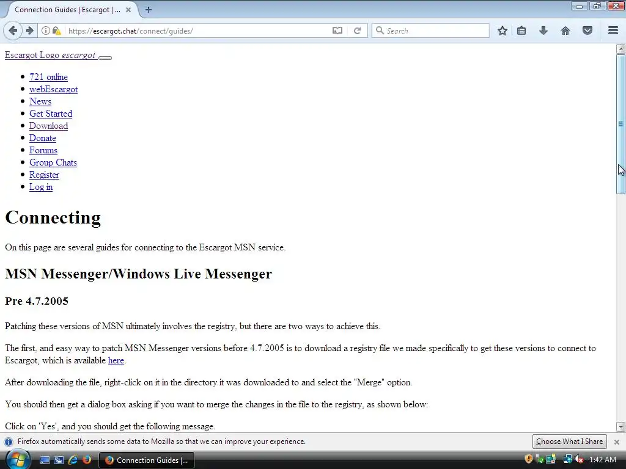The width and height of the screenshot is (626, 469).
Task: Close the Connection Guides tab
Action: [x=128, y=10]
